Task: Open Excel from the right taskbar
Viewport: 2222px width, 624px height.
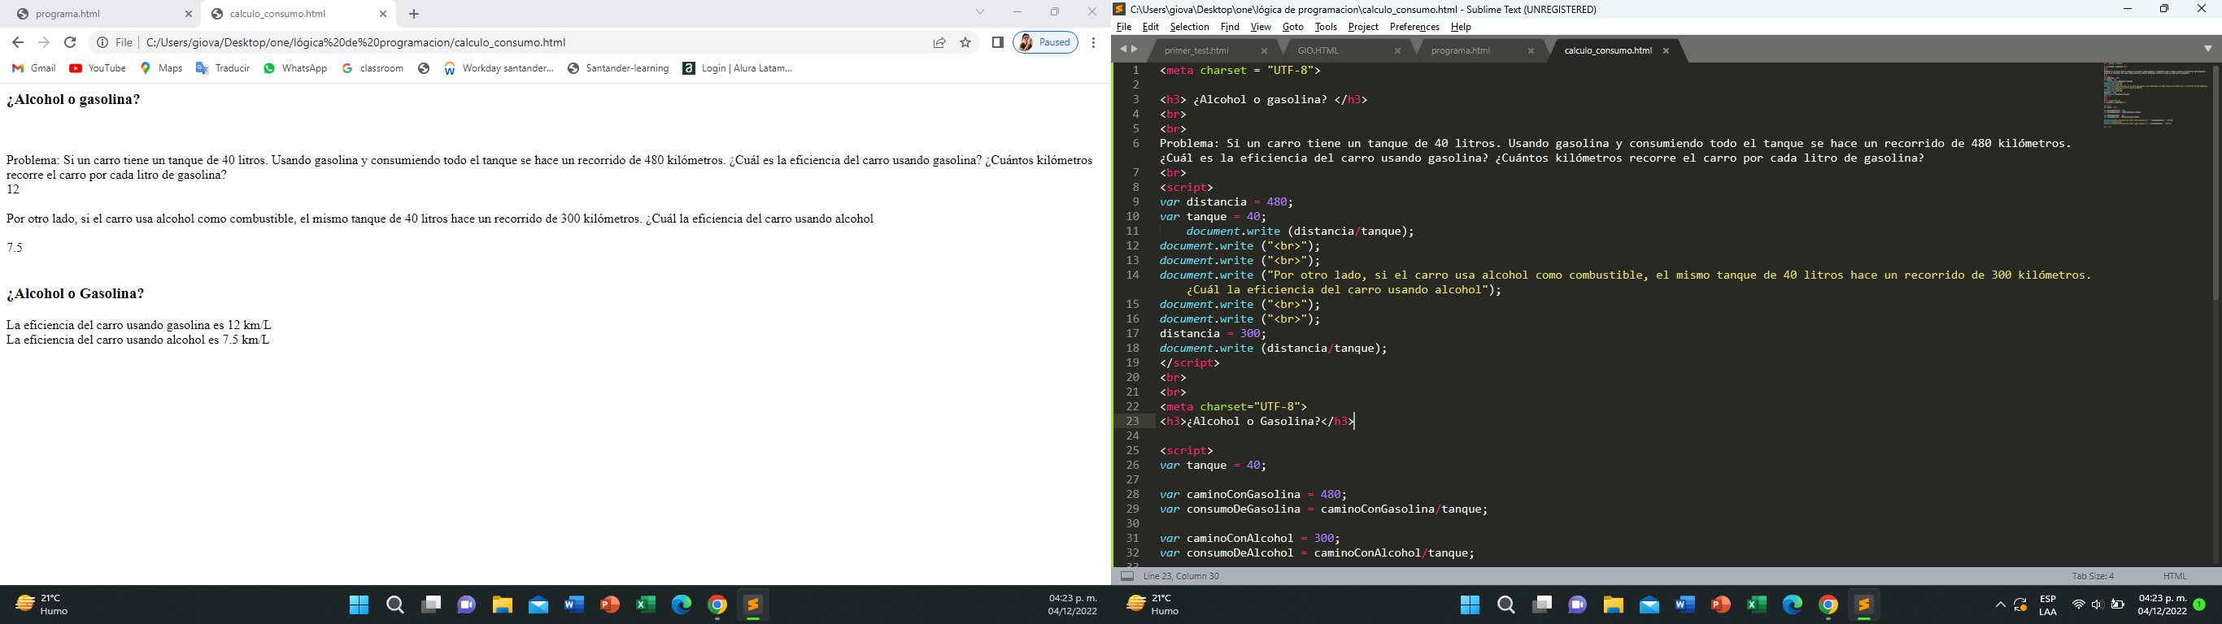Action: (x=1756, y=605)
